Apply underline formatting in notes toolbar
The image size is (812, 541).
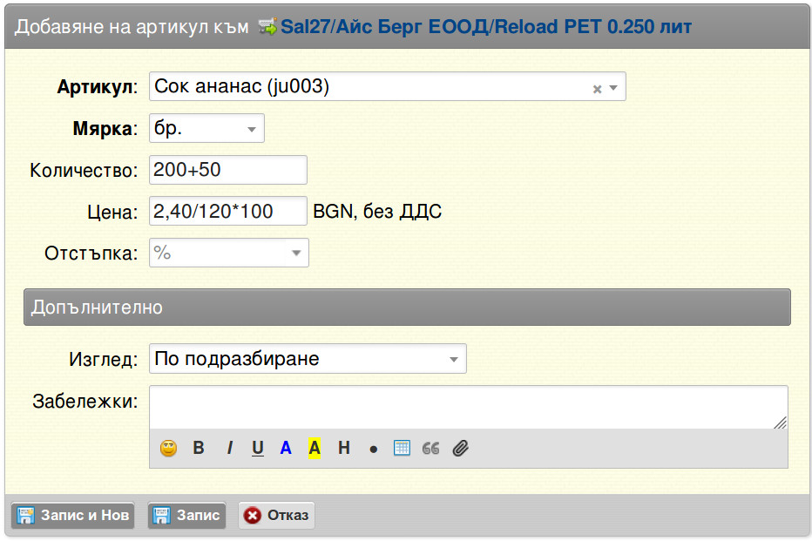click(x=258, y=448)
